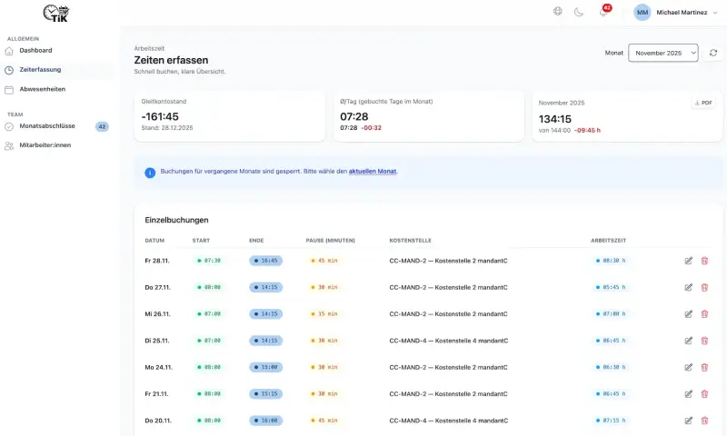The height and width of the screenshot is (436, 727).
Task: Edit the Mi 26.11. booking entry
Action: coord(688,313)
